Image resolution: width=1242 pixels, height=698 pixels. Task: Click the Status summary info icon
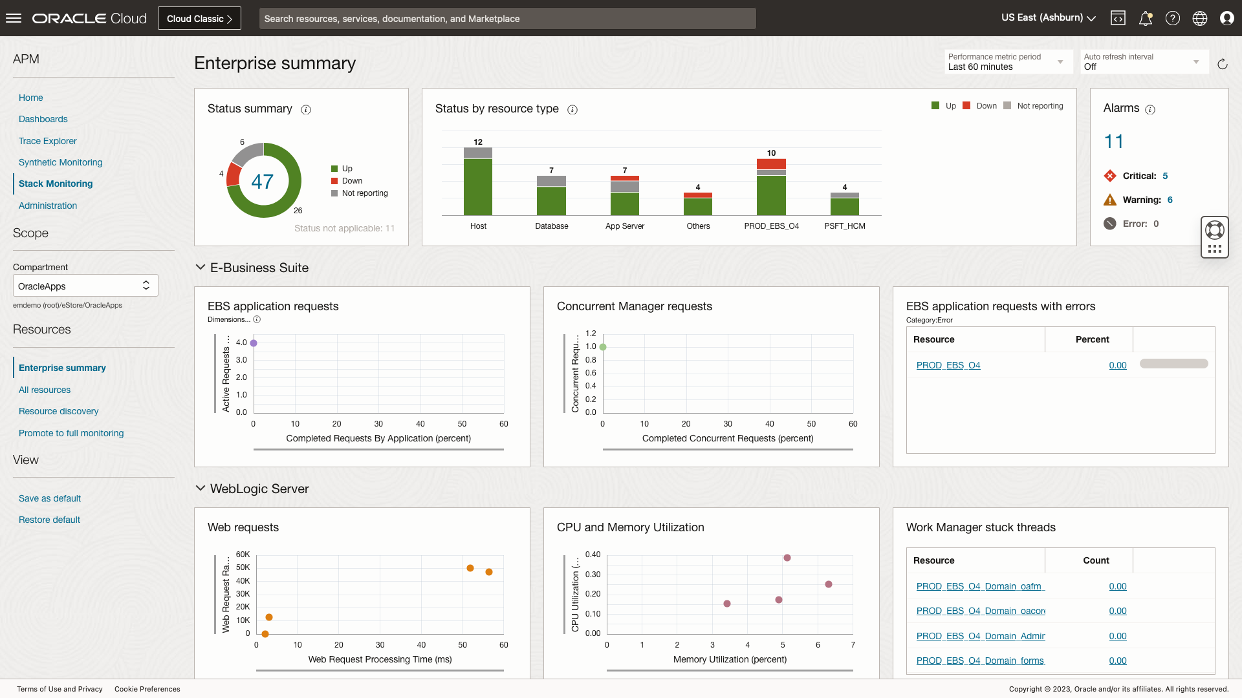(x=306, y=110)
